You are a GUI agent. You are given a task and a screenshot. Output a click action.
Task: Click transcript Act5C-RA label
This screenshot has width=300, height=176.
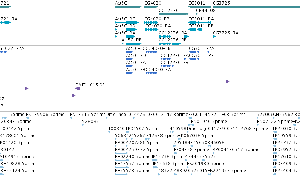click(125, 33)
